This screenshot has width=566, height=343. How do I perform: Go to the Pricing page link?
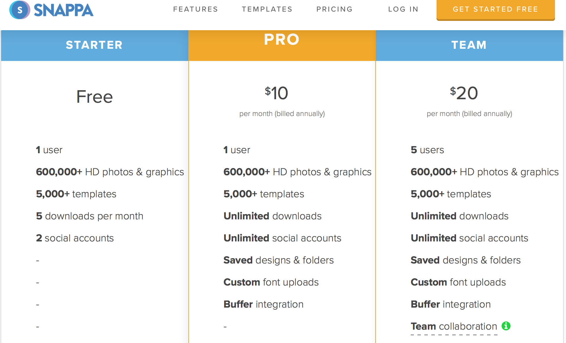pos(334,9)
